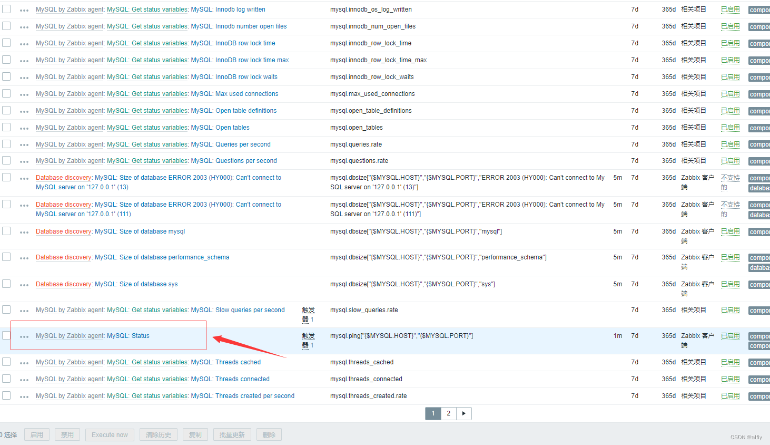Open the three-dot menu for Open table definitions
Viewport: 770px width, 445px height.
[24, 112]
